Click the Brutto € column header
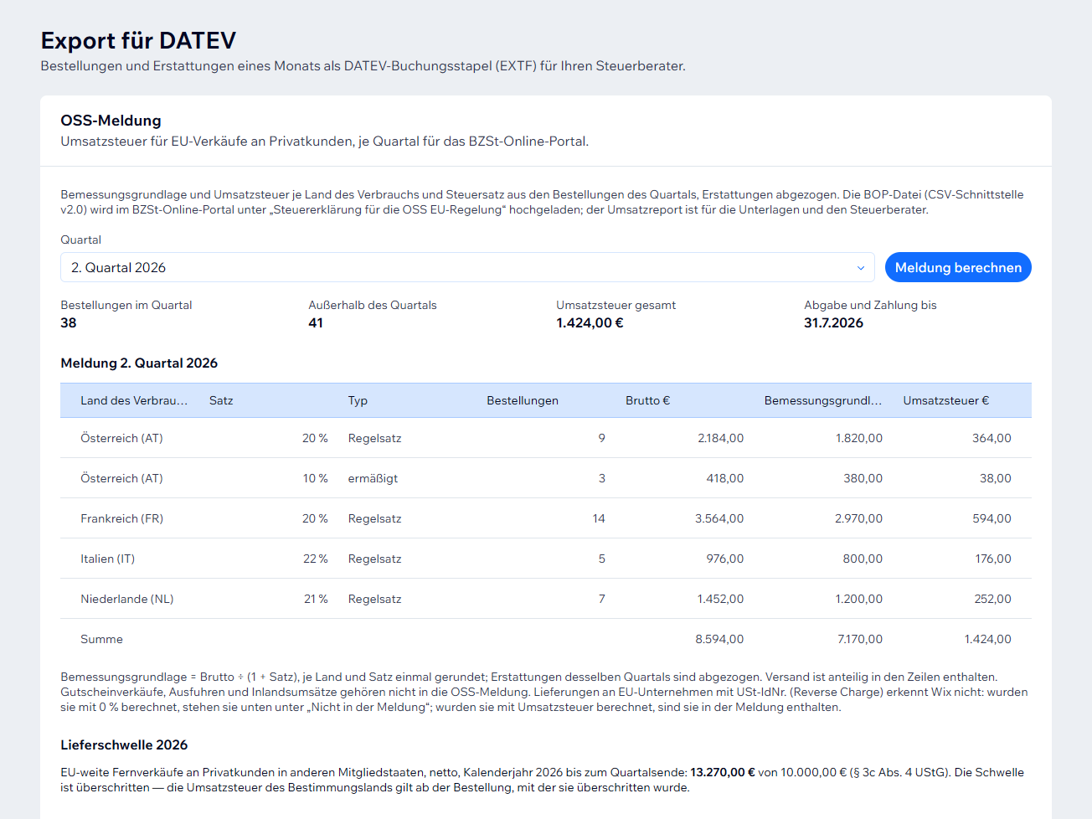 647,400
